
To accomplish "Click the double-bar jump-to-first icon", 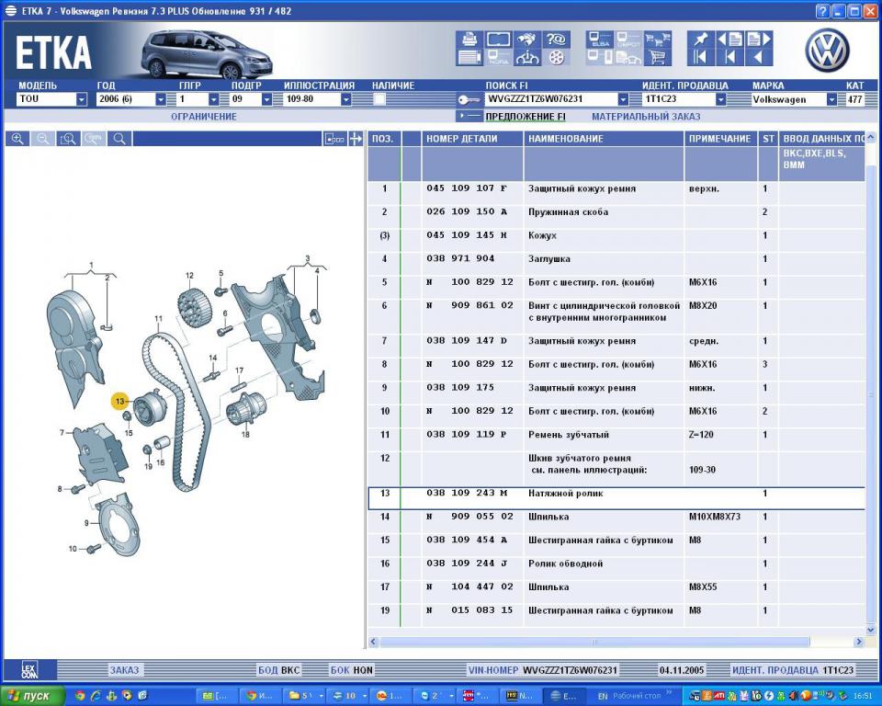I will point(701,57).
